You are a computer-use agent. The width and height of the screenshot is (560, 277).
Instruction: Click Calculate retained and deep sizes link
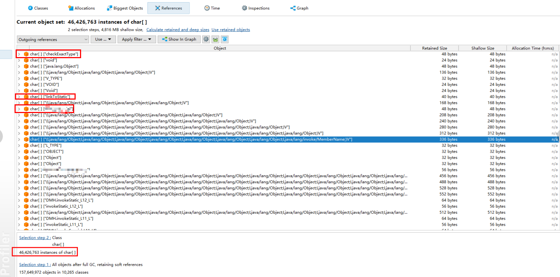[178, 30]
